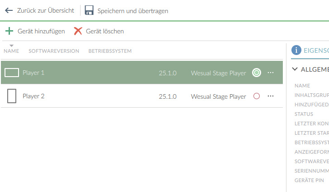This screenshot has width=329, height=192.
Task: Click green online status indicator of Player 1
Action: coord(257,73)
